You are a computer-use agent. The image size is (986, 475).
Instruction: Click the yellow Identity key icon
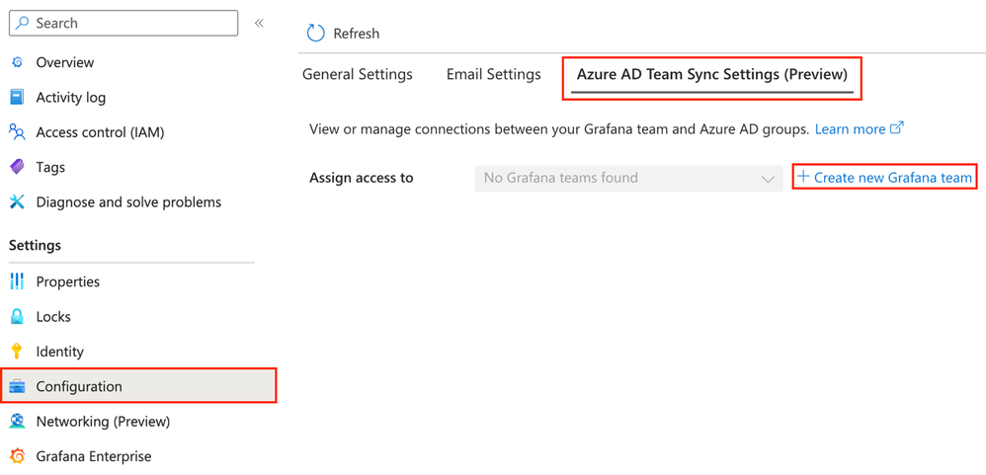click(x=17, y=352)
